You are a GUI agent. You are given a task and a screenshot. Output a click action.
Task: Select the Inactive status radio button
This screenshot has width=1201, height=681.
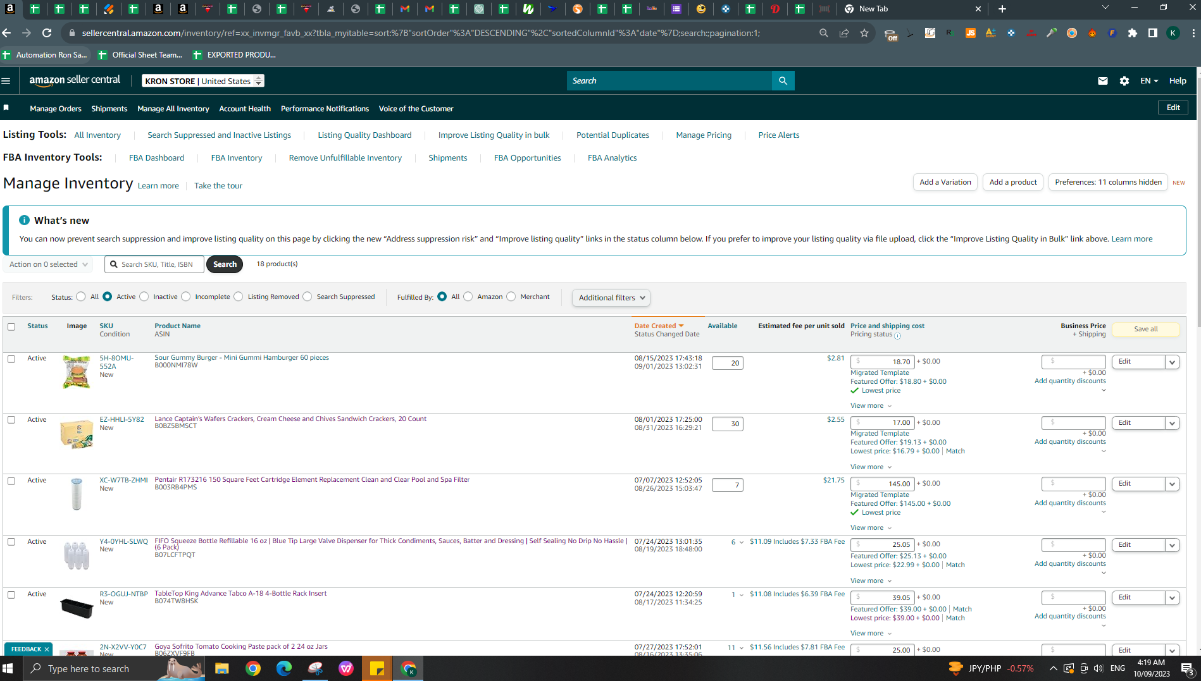pos(144,297)
